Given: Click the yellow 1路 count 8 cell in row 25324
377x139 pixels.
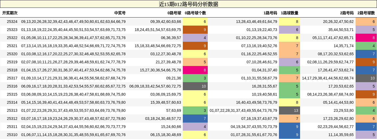Looking at the screenshot, I should pos(290,22).
